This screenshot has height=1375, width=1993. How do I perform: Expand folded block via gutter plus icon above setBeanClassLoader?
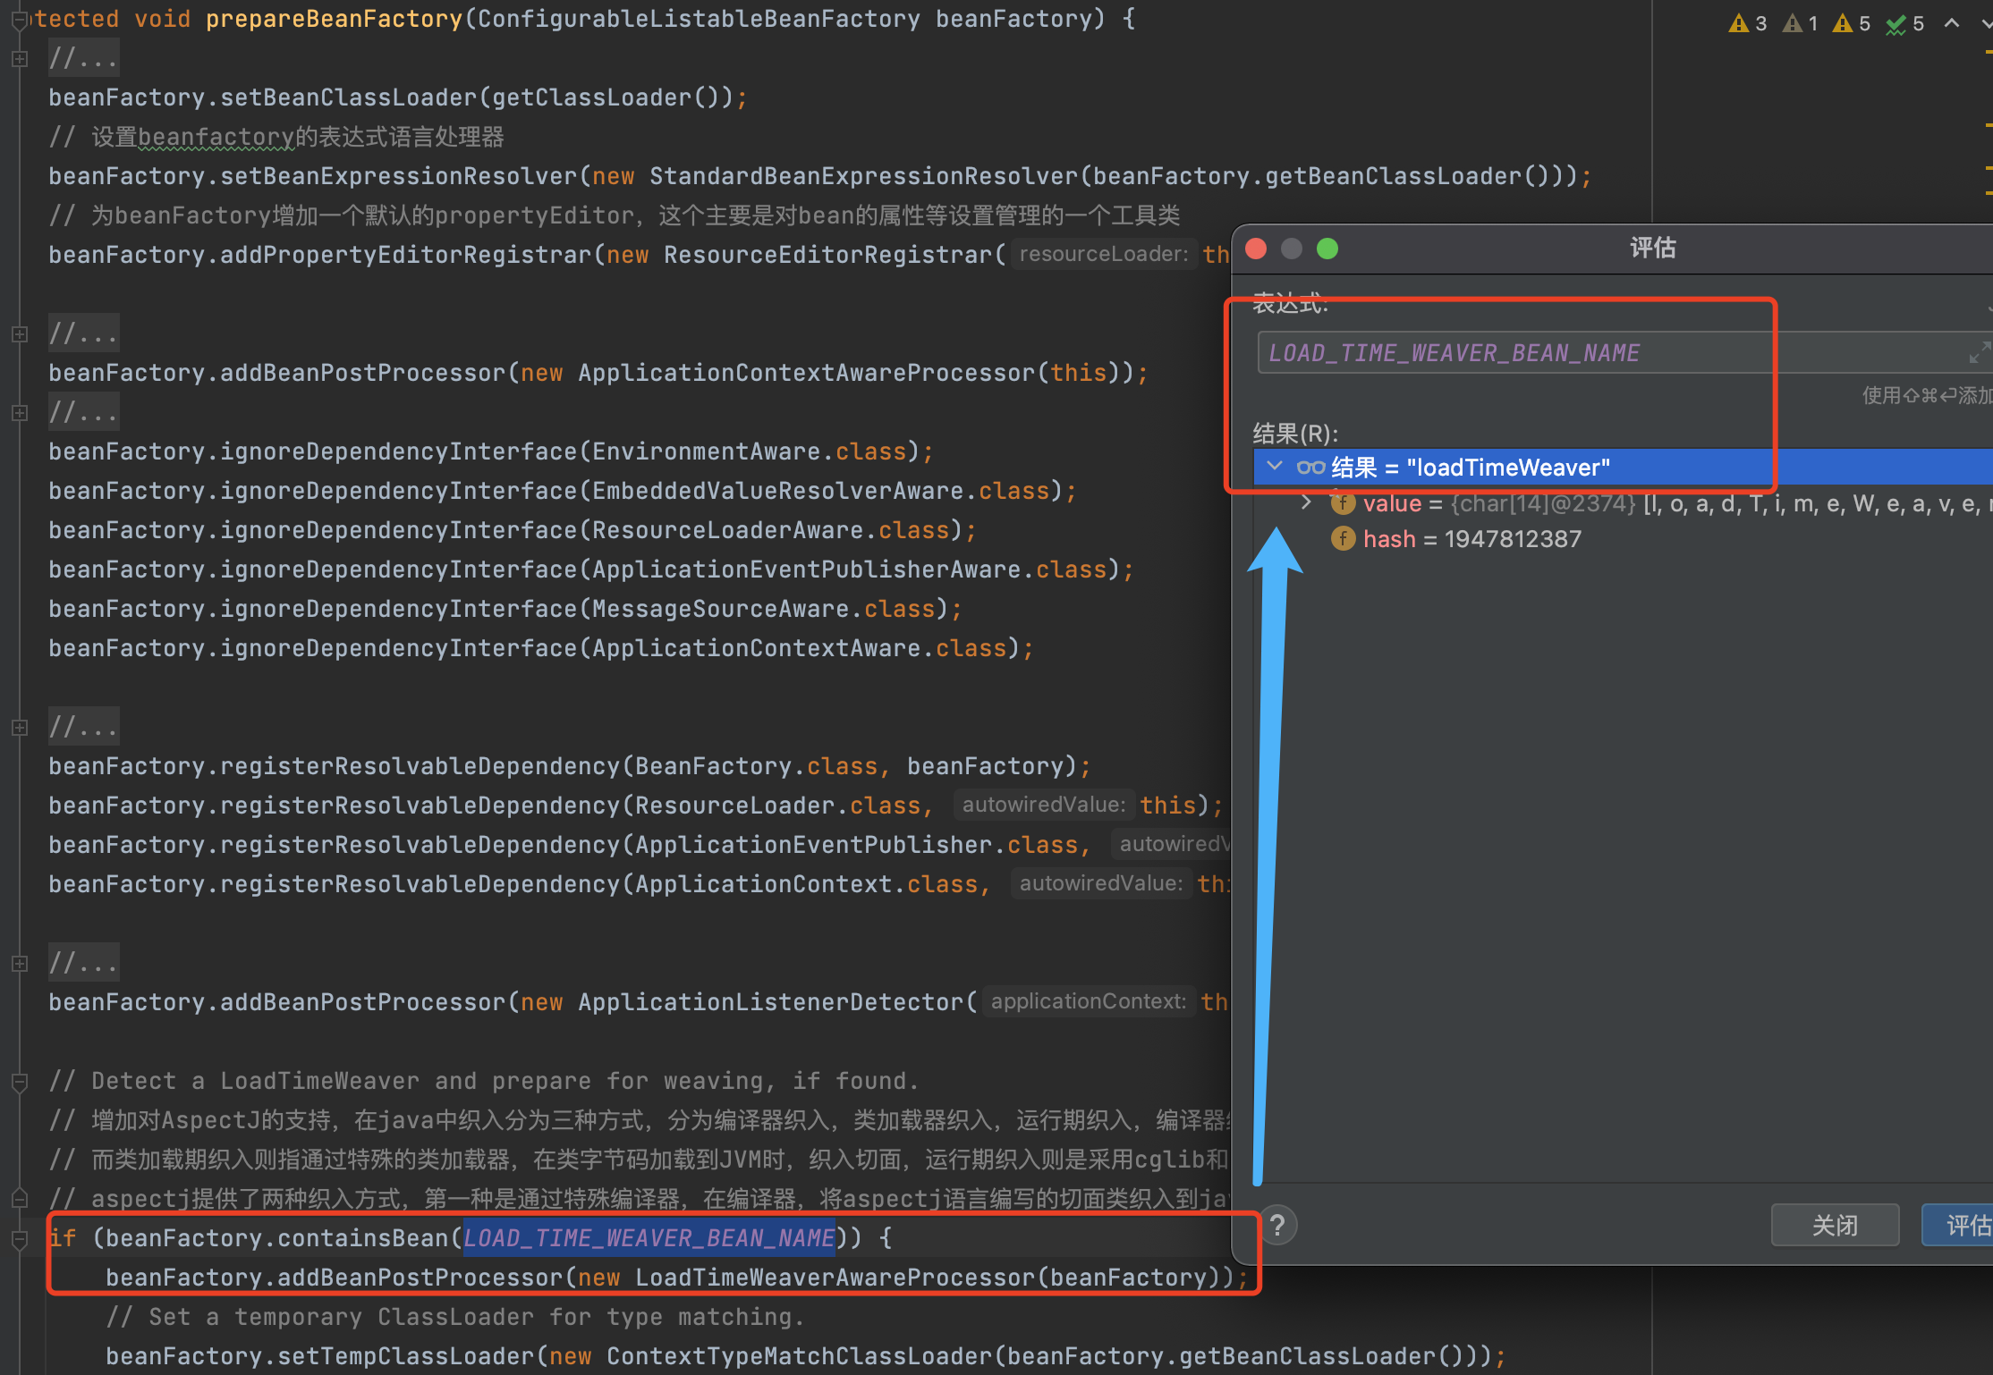[x=20, y=59]
